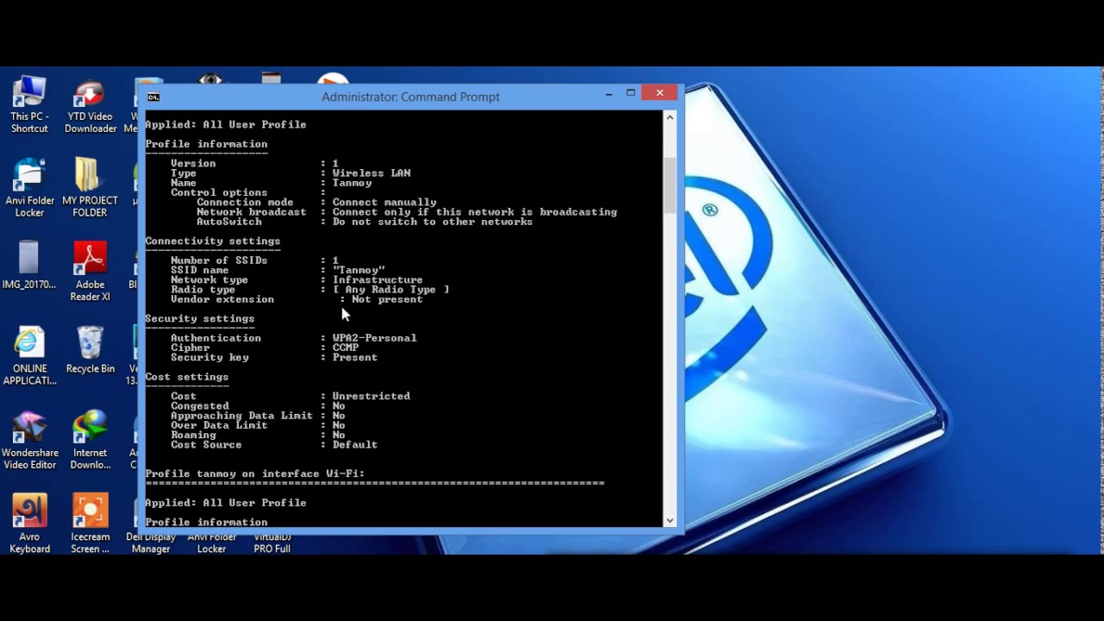The height and width of the screenshot is (621, 1104).
Task: Open the Recycle Bin icon
Action: 90,350
